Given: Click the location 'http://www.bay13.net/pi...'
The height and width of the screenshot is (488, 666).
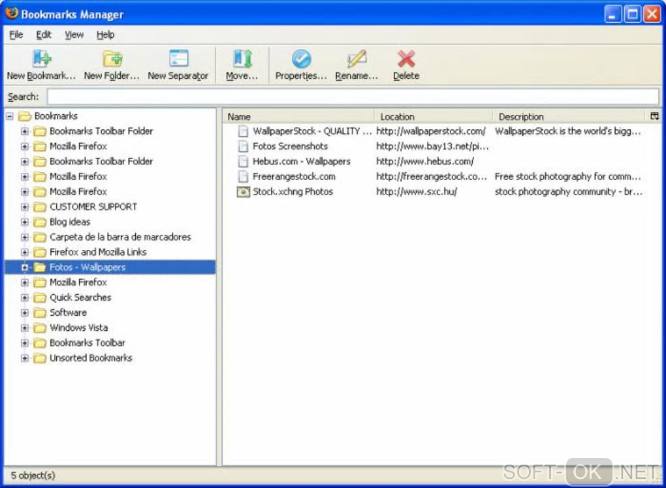Looking at the screenshot, I should [432, 146].
